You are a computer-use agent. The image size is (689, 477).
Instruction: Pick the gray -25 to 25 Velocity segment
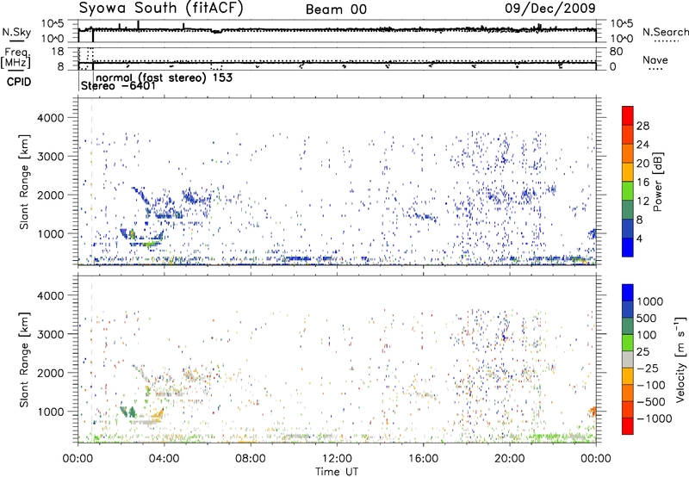pos(628,359)
